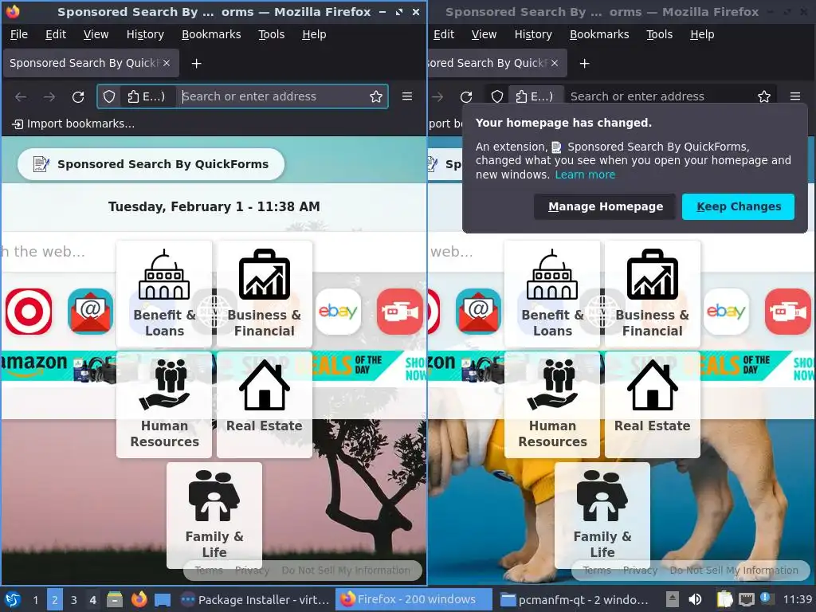Open Terms link in left window footer

[x=209, y=571]
